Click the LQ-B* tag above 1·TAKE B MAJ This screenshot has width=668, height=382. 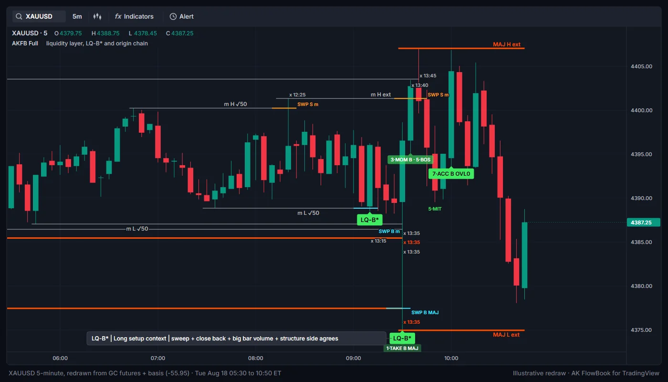402,338
